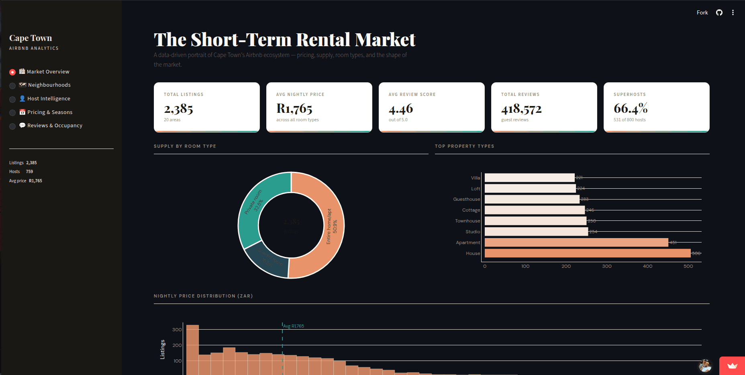Click the Supply By Room Type heading

pos(185,146)
